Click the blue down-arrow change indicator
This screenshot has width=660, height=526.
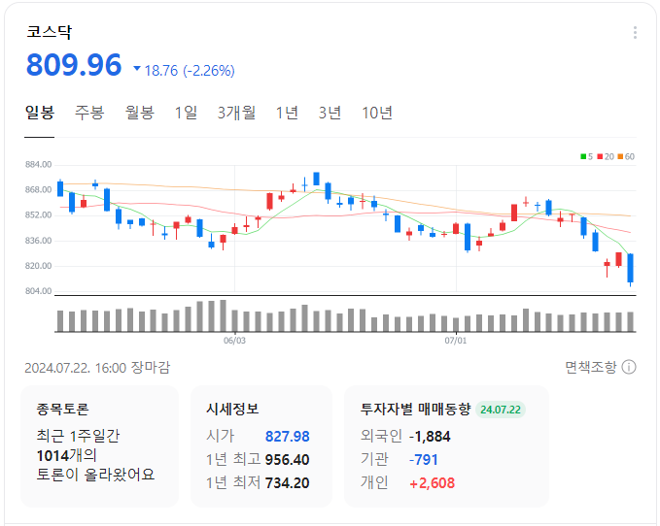pyautogui.click(x=137, y=68)
